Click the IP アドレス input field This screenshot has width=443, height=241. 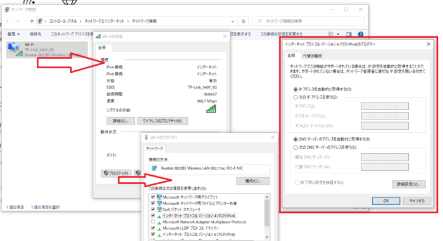(385, 106)
